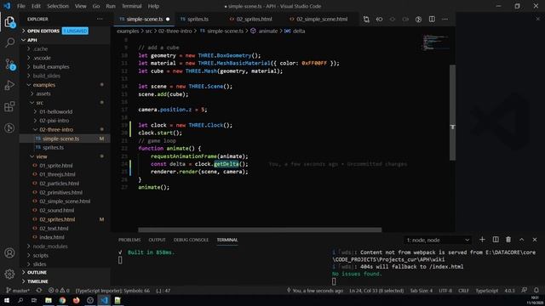This screenshot has width=545, height=306.
Task: Open Firefox from the taskbar
Action: [76, 300]
